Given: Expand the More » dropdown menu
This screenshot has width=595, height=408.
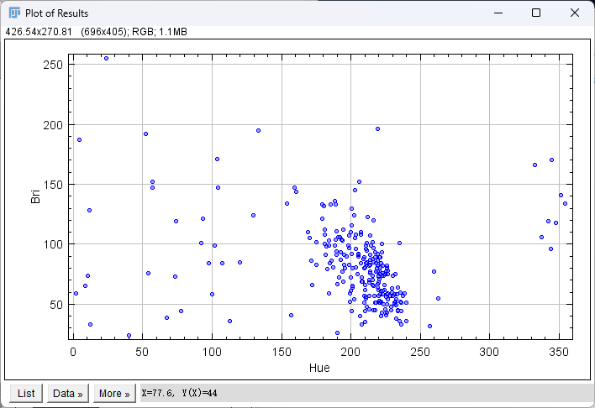Looking at the screenshot, I should tap(114, 393).
